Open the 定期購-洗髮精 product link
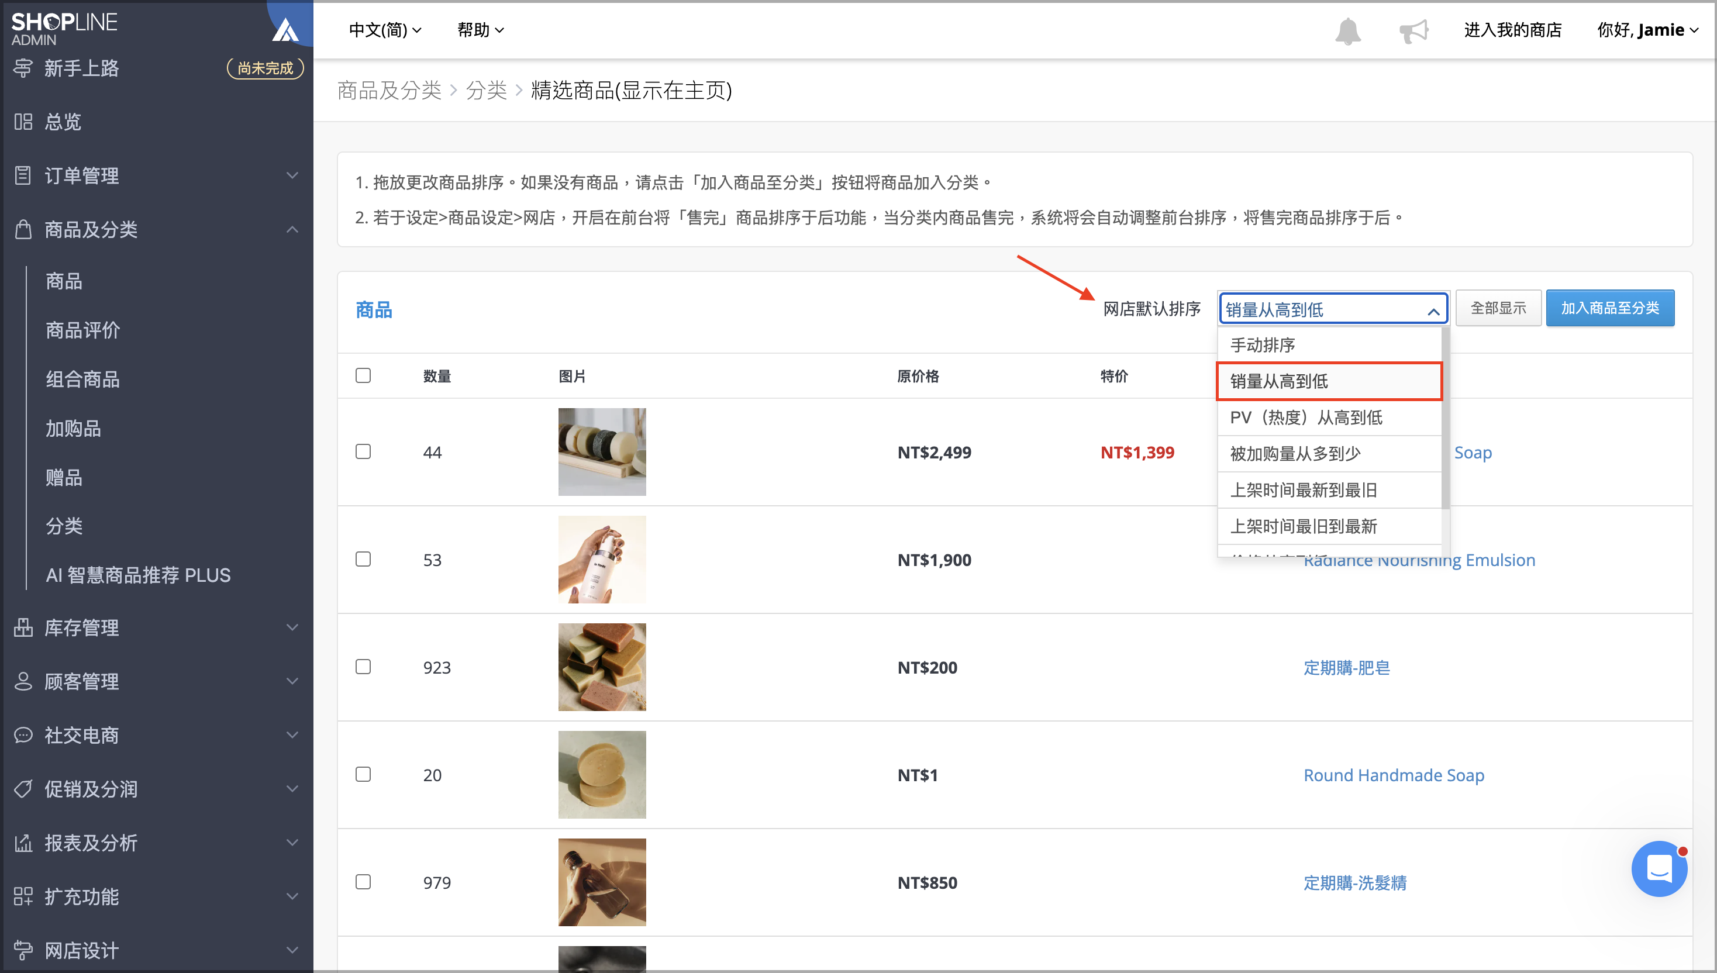Screen dimensions: 1717x973 (x=1355, y=882)
